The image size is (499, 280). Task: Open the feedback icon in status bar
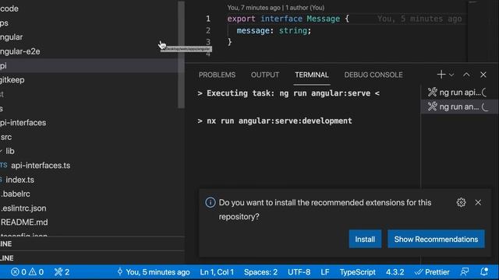tap(465, 272)
